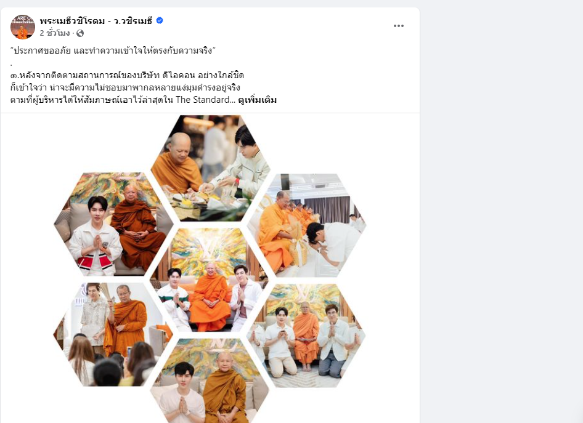Open left hexagon photo with man in white jacket

click(x=113, y=224)
